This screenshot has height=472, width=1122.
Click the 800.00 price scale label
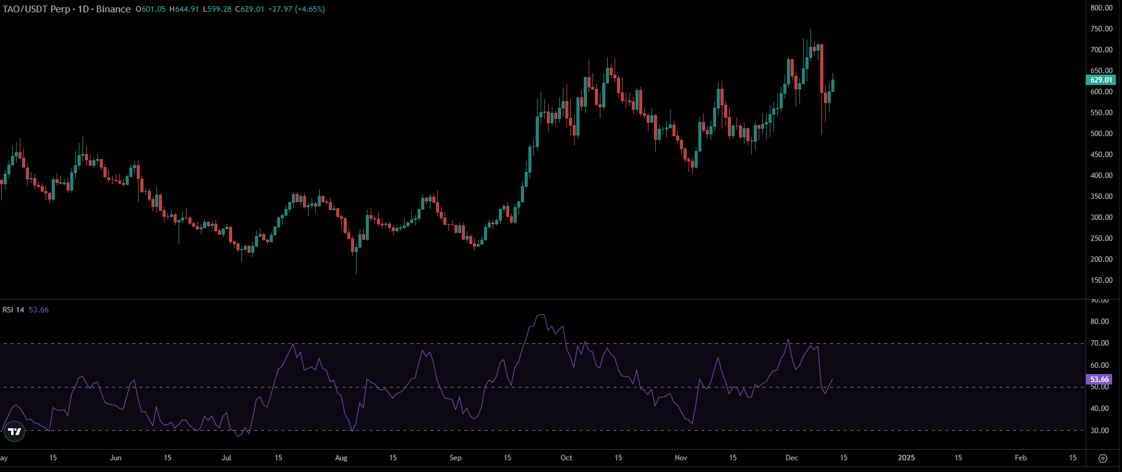click(x=1101, y=8)
